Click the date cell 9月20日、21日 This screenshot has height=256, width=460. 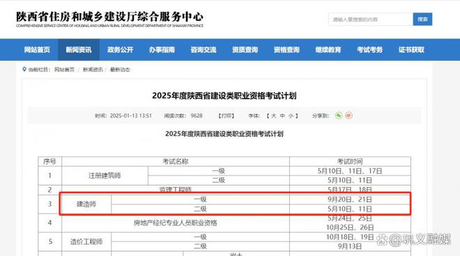tap(350, 200)
